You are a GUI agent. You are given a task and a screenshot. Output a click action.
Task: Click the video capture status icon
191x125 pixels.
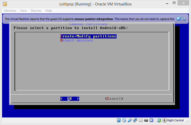tap(146, 120)
